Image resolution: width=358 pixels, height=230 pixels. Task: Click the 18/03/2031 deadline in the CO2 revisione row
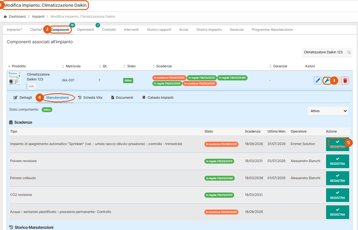click(254, 195)
